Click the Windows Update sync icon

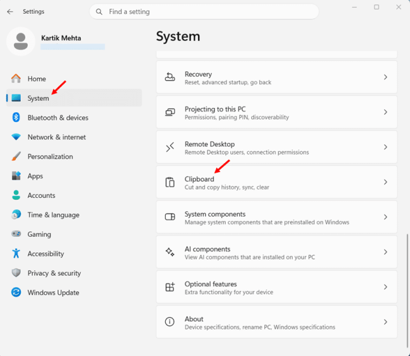(16, 292)
